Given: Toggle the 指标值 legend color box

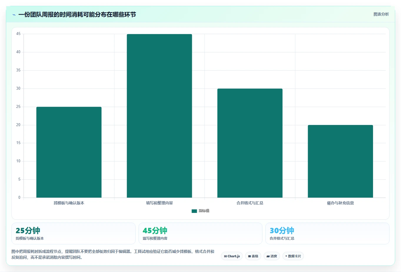Looking at the screenshot, I should 194,211.
